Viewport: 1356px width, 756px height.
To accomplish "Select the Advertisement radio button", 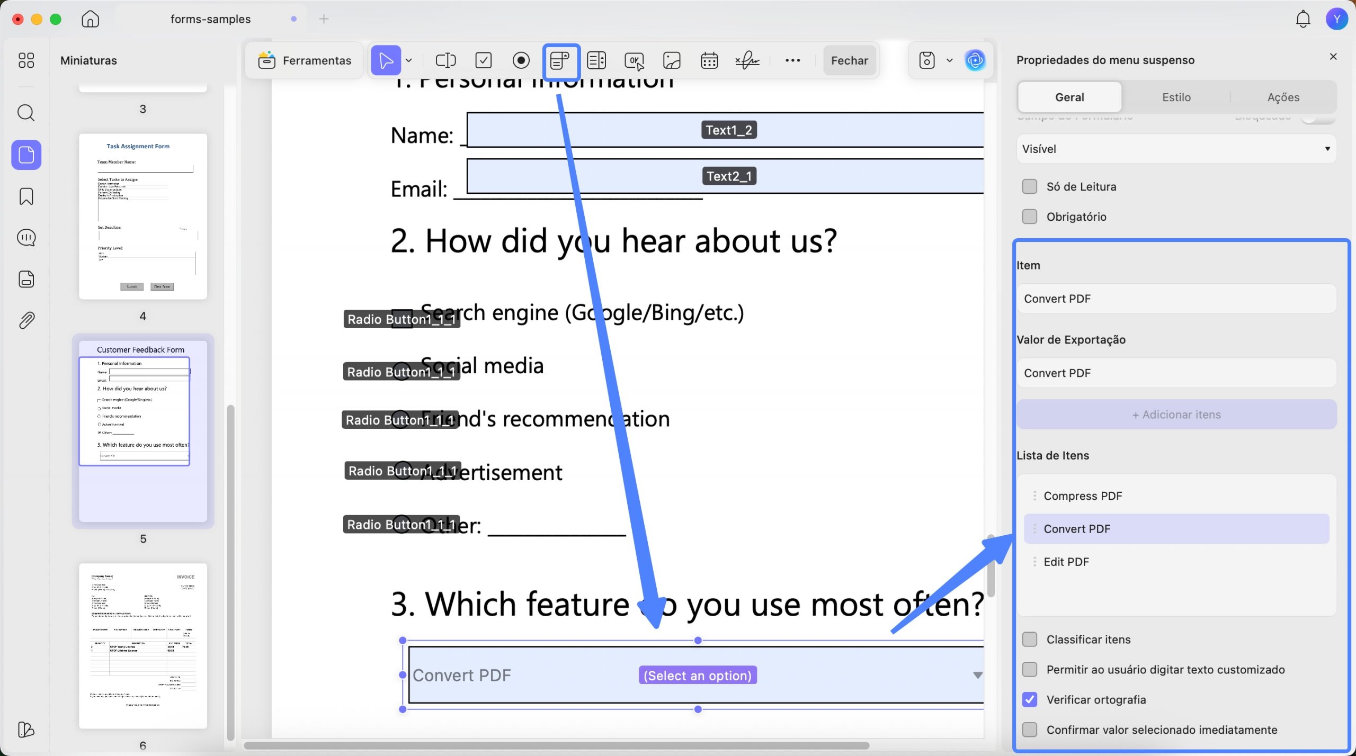I will [403, 471].
